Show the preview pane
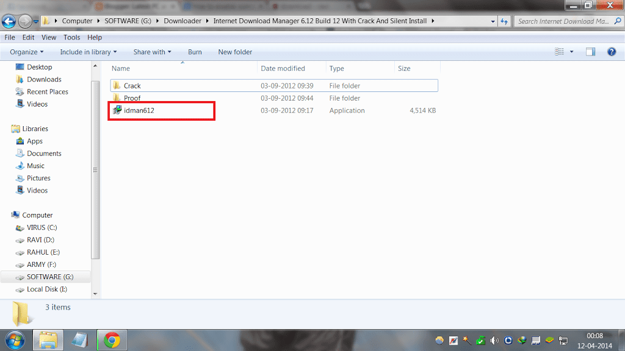The height and width of the screenshot is (351, 625). click(x=590, y=52)
